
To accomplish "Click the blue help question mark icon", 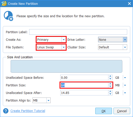I will [x=6, y=111].
